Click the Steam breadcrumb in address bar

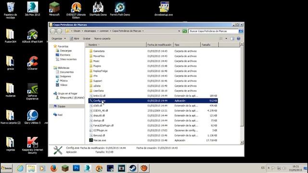tap(77, 31)
